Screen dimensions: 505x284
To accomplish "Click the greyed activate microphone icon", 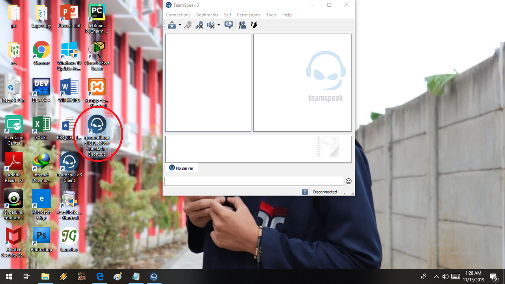I will pos(188,25).
